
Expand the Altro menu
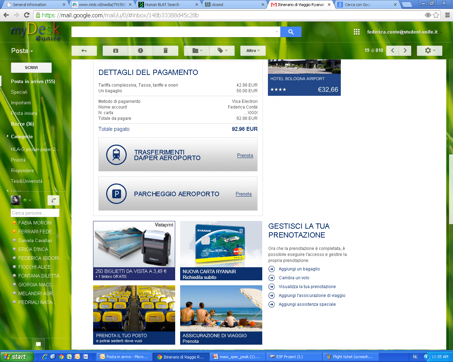(x=253, y=51)
